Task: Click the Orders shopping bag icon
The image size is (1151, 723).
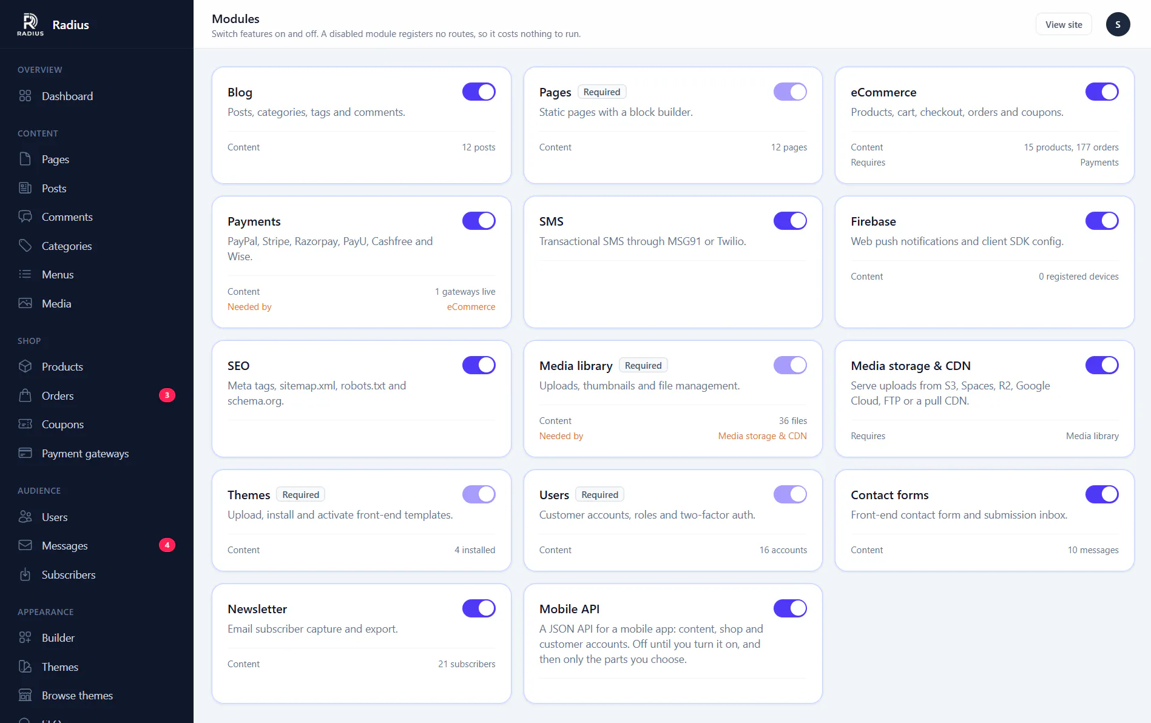Action: (25, 395)
